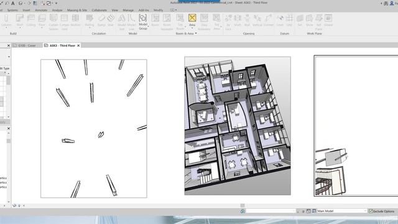The width and height of the screenshot is (398, 224).
Task: Click the Level datum tool
Action: point(280,21)
